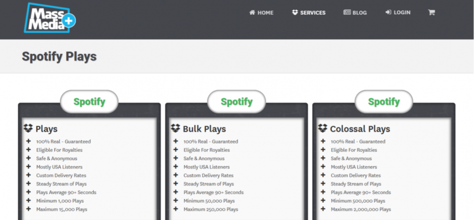
Task: Click 'Maximum 2,000,000 Plays' text
Action: pos(361,209)
